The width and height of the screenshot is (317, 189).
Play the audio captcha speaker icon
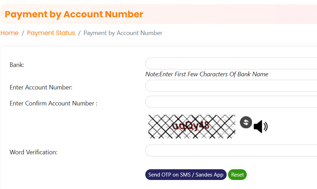(260, 127)
